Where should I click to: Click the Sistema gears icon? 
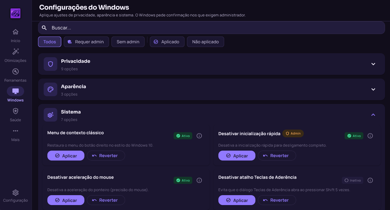pyautogui.click(x=51, y=115)
